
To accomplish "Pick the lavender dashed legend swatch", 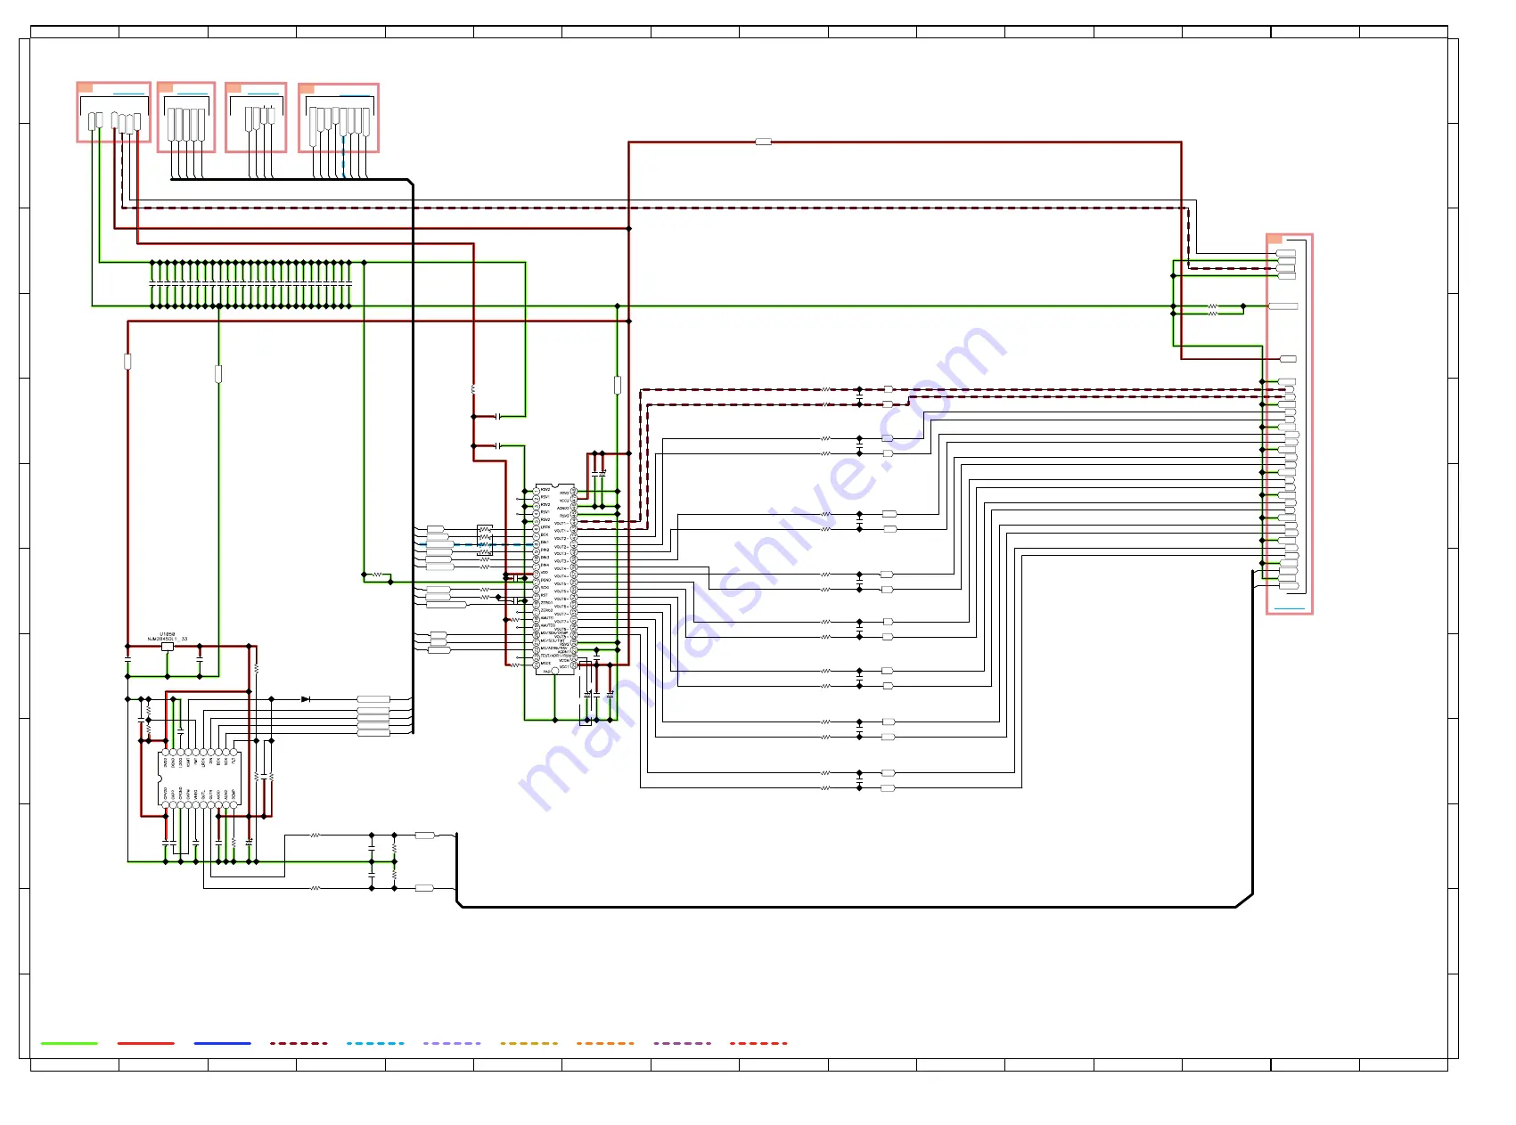I will [453, 1043].
